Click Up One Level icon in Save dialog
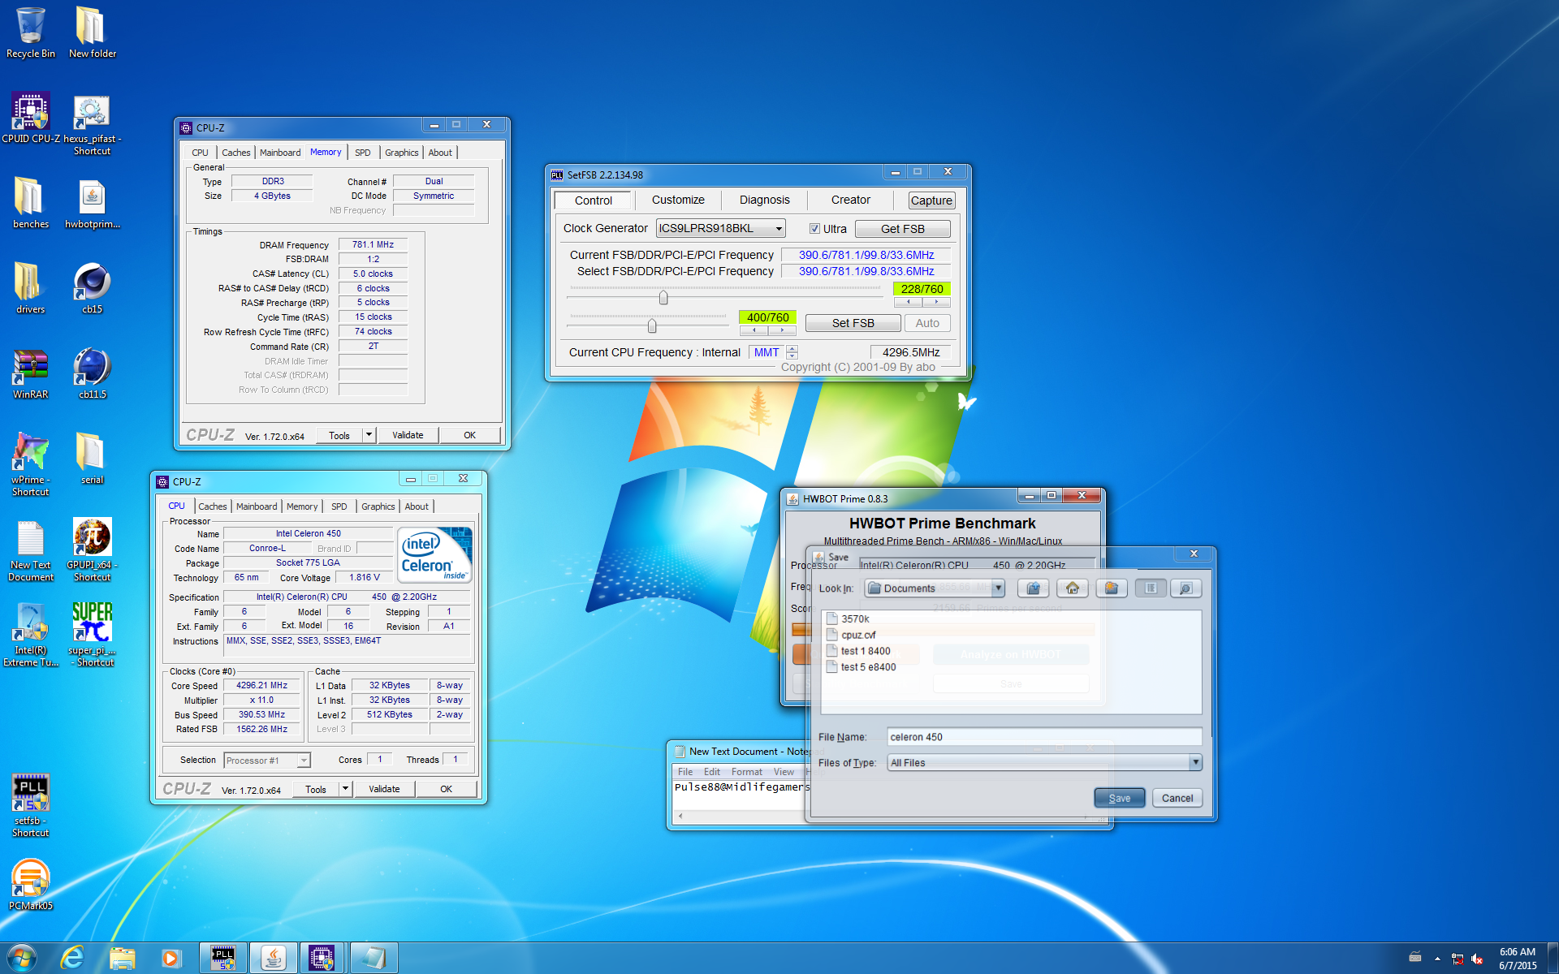The image size is (1559, 974). [1034, 588]
